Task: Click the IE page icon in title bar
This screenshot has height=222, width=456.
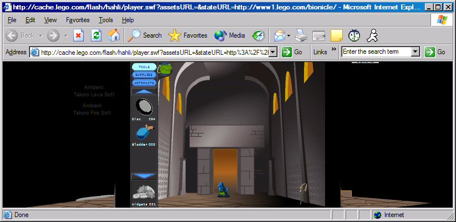Action: pyautogui.click(x=7, y=7)
